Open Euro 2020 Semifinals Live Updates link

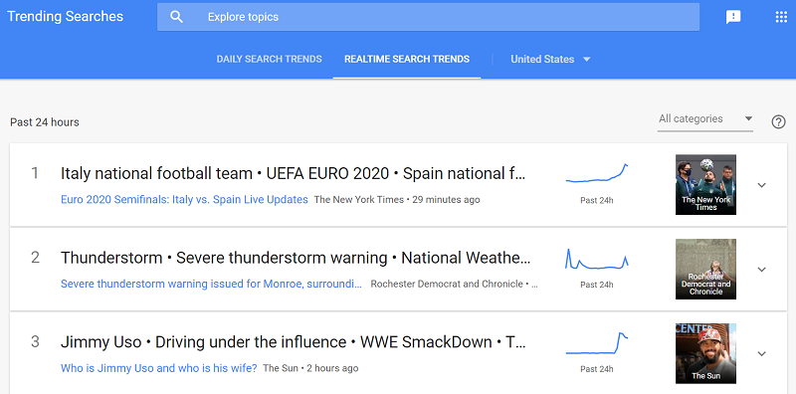(x=184, y=200)
